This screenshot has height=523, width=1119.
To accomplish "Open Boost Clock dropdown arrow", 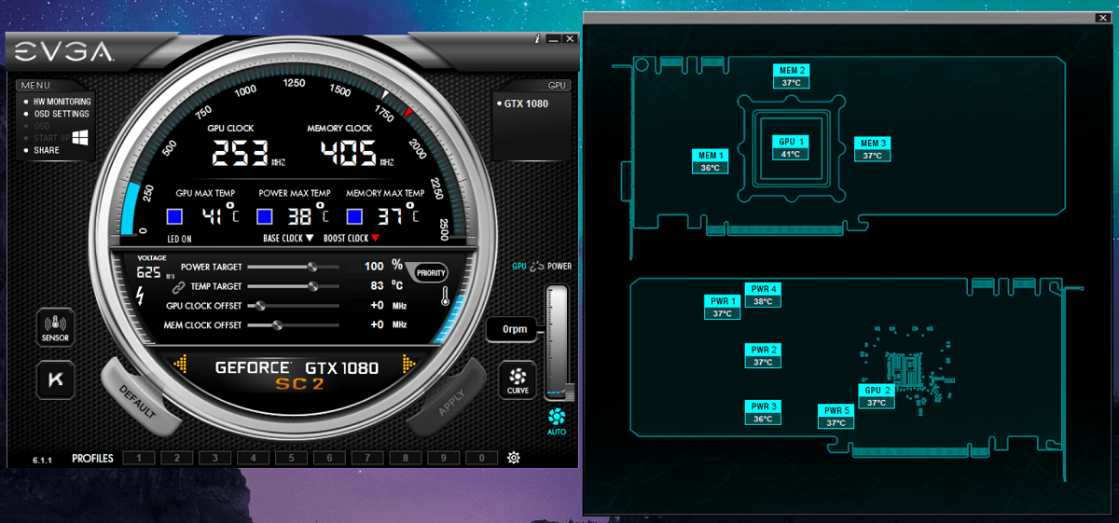I will point(376,239).
